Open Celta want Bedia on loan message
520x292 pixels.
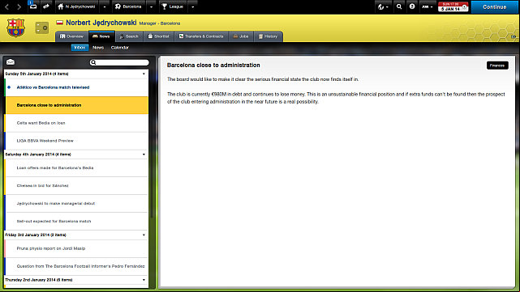tap(76, 123)
